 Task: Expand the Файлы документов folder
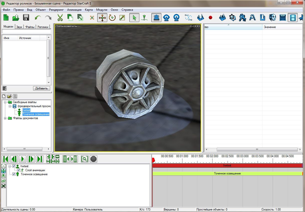point(6,118)
